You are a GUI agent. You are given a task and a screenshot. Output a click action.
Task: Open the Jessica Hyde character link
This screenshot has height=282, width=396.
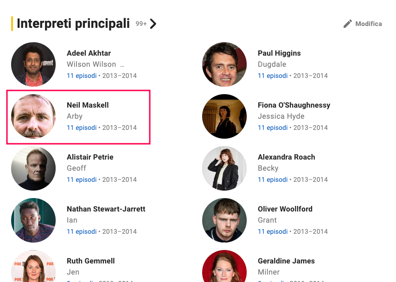[281, 116]
